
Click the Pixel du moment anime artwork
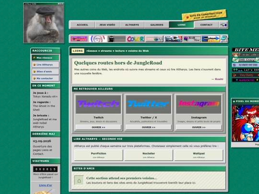click(246, 124)
